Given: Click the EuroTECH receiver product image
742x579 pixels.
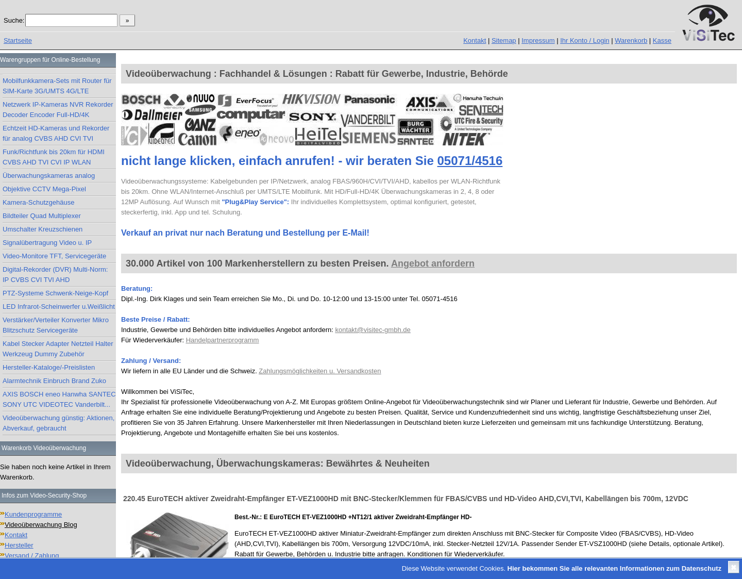Looking at the screenshot, I should [178, 535].
